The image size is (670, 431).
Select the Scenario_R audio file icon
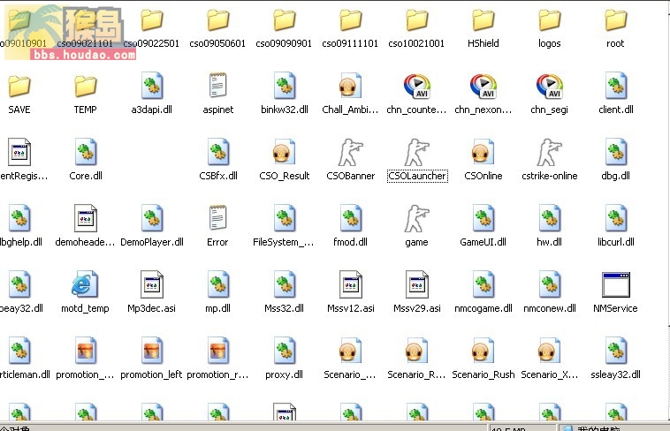click(416, 352)
